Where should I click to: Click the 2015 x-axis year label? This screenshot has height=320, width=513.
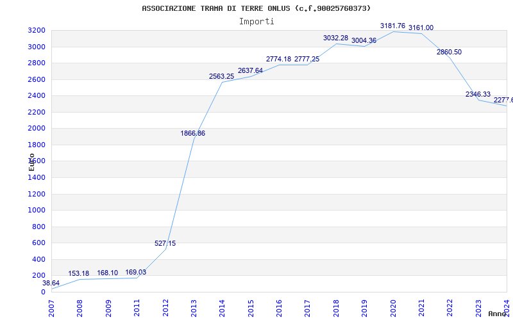point(251,308)
